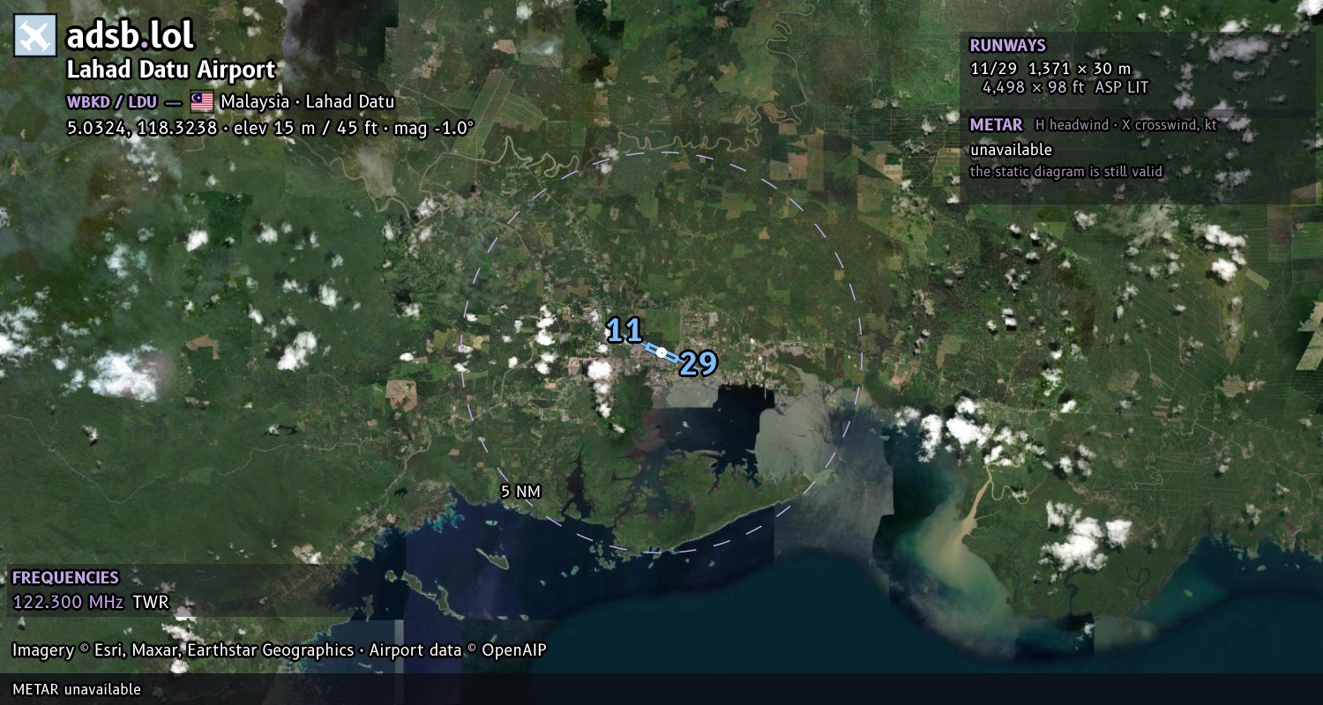The image size is (1323, 705).
Task: Click the adsb.lol airplane logo icon
Action: [x=35, y=36]
